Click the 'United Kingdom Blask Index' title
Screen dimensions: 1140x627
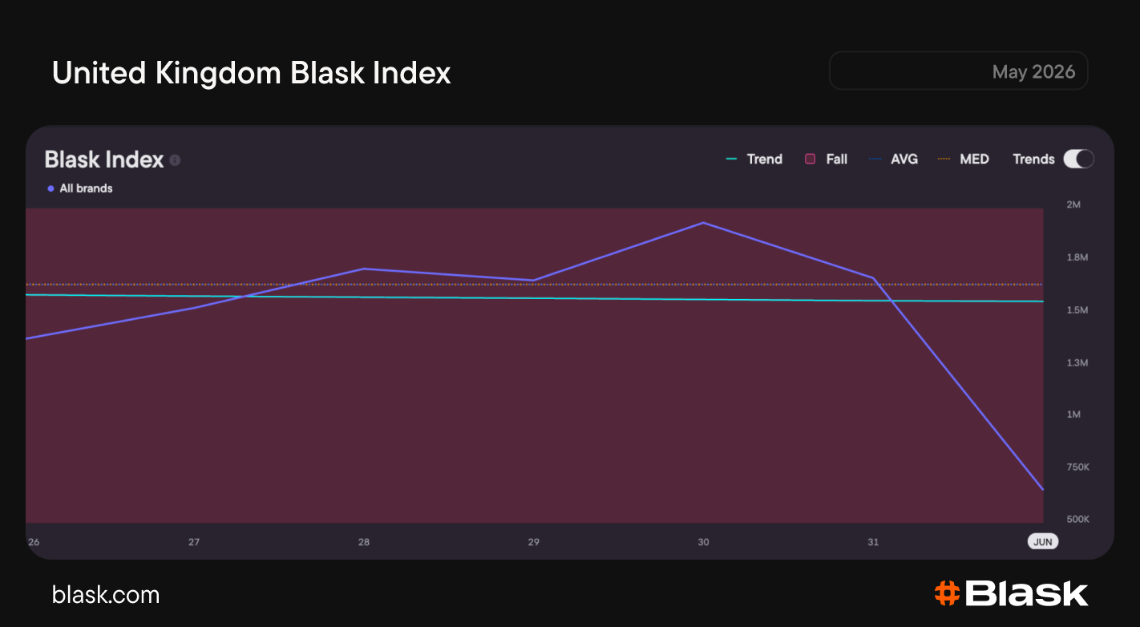252,73
